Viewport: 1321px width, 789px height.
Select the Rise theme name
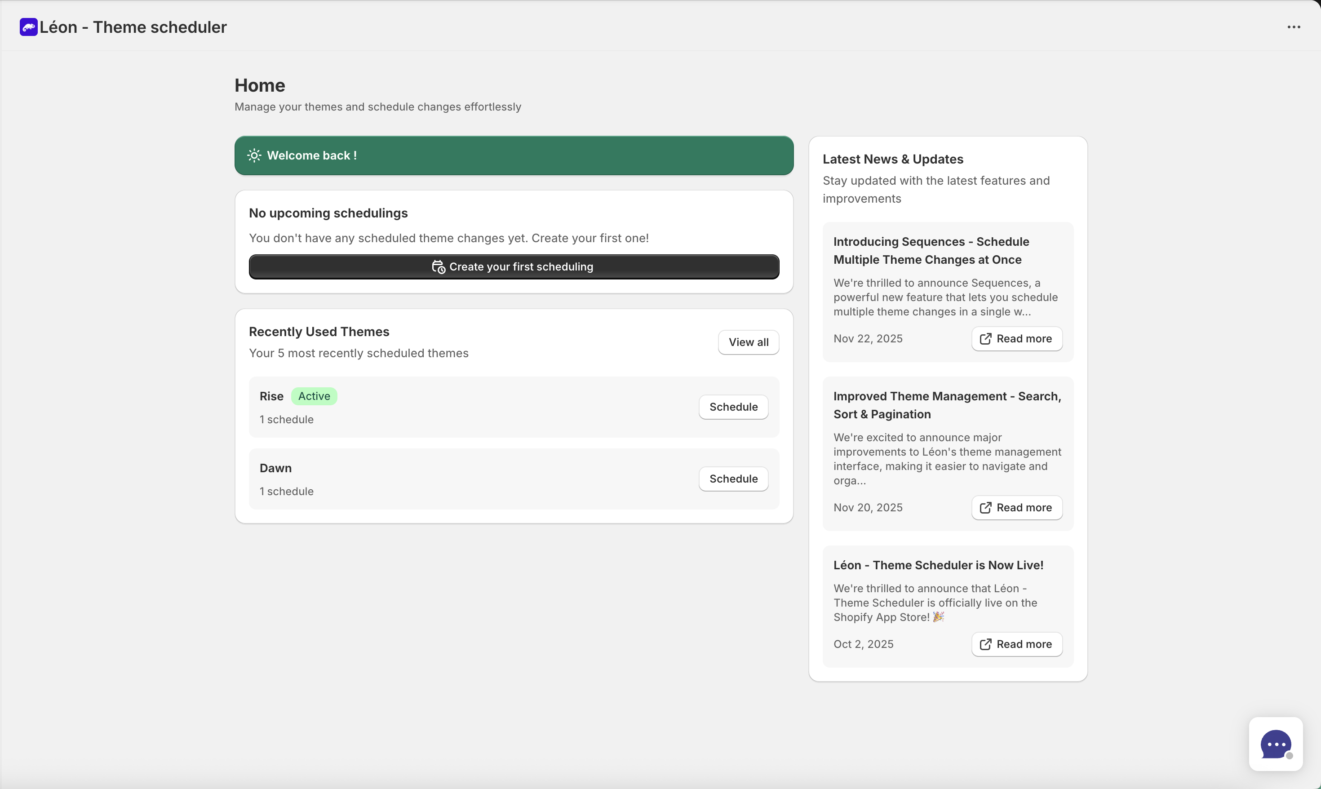(x=271, y=395)
